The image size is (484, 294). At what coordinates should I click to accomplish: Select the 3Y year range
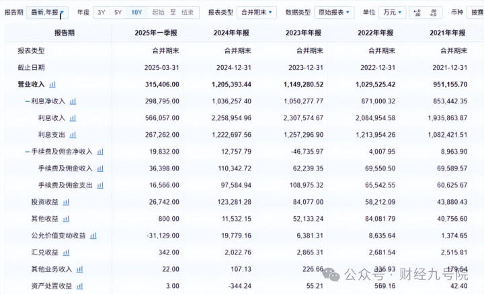tap(102, 13)
